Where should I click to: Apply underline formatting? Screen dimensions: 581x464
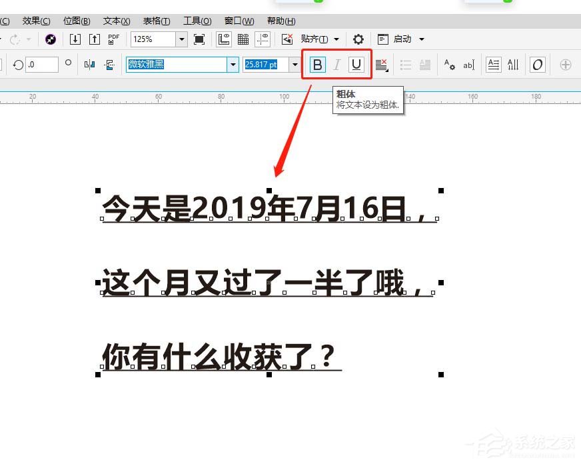click(x=356, y=65)
